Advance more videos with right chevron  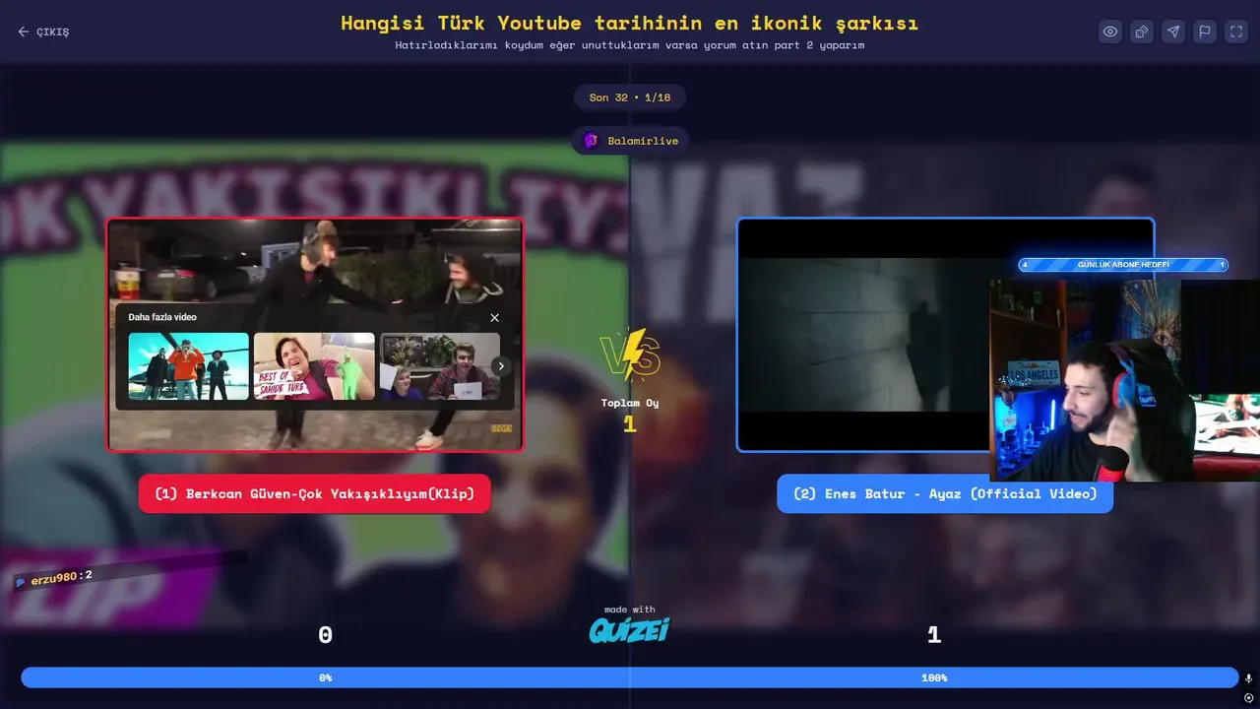[x=501, y=366]
